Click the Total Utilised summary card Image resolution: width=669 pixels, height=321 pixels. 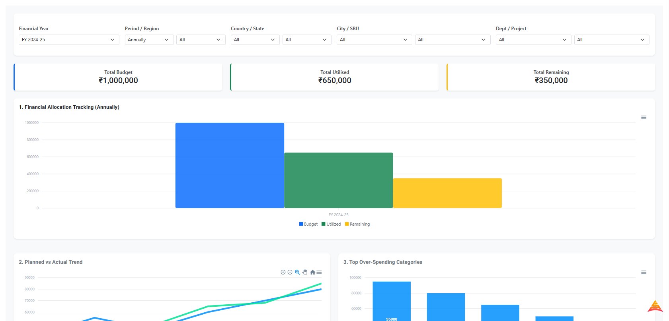click(335, 77)
